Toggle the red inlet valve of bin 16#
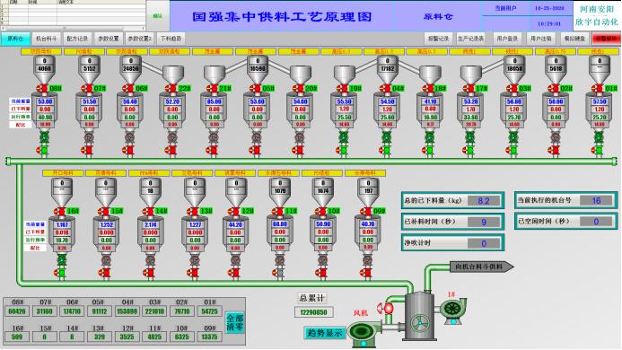This screenshot has width=622, height=350. click(59, 211)
